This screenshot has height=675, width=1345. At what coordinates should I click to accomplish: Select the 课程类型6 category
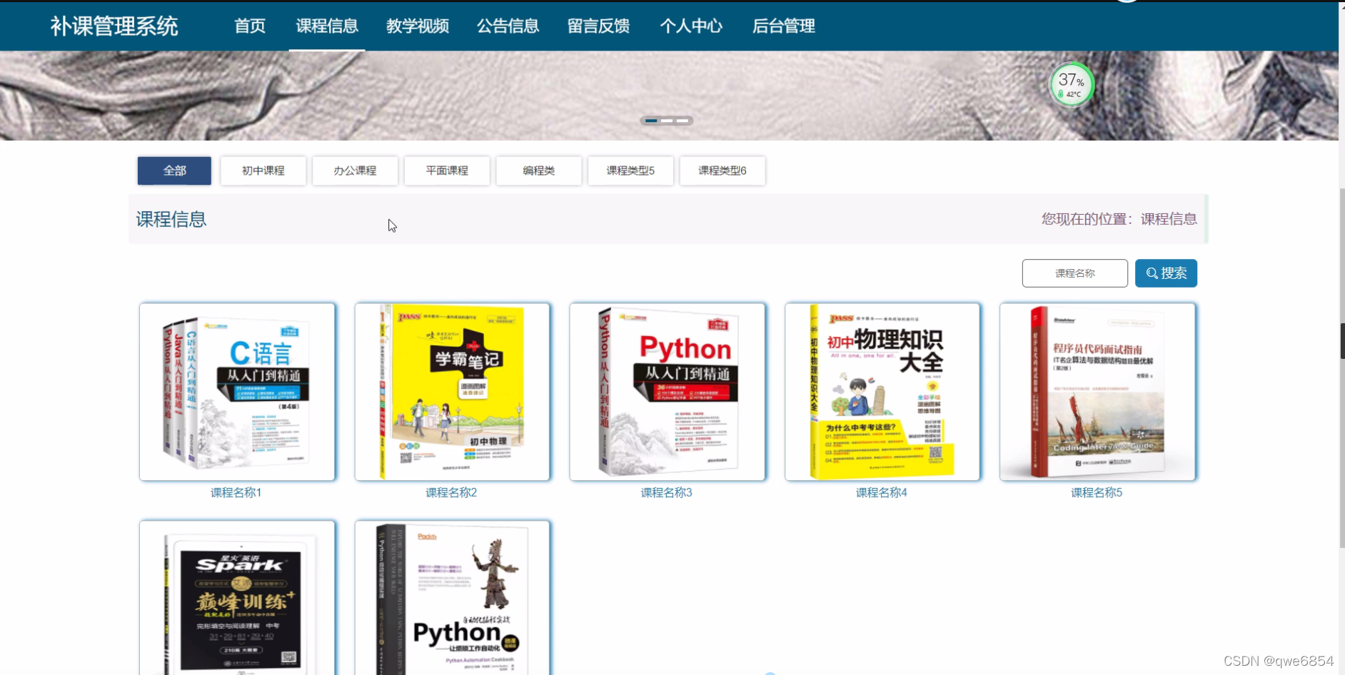[722, 171]
